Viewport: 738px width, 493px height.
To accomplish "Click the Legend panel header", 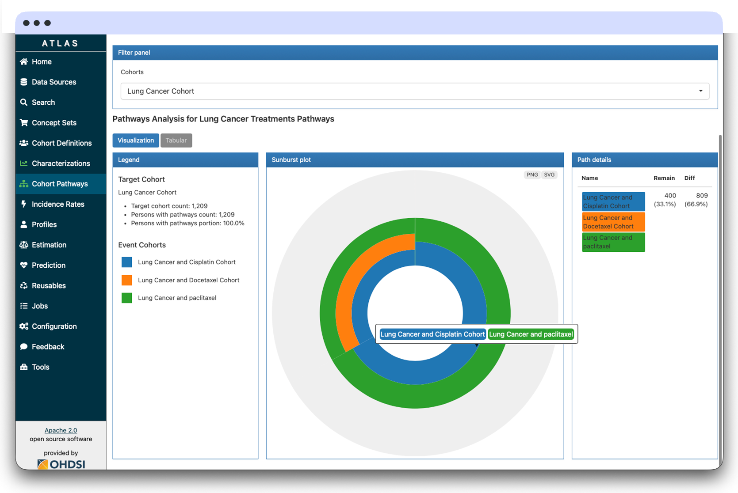I will click(185, 159).
